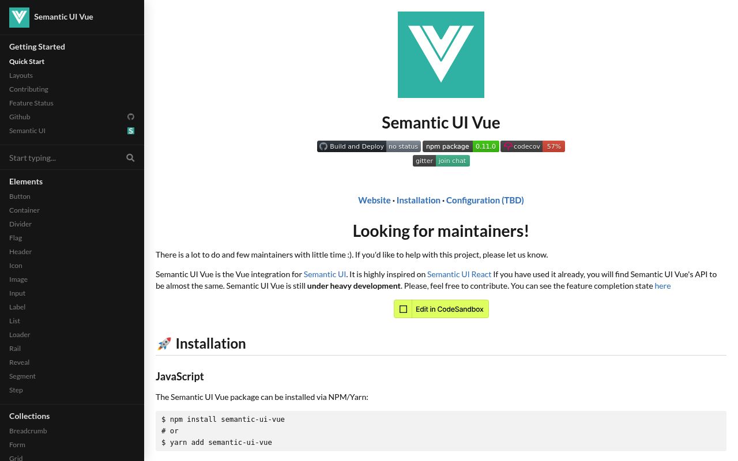Open the Breadcrumb collection page
Image resolution: width=738 pixels, height=461 pixels.
click(x=28, y=431)
